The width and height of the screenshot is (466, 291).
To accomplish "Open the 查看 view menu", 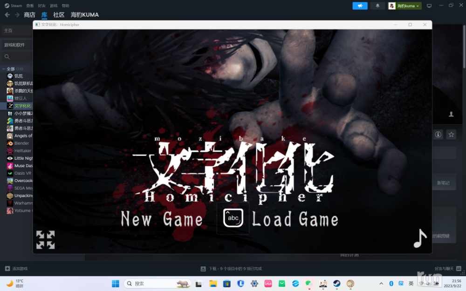I will click(x=30, y=6).
